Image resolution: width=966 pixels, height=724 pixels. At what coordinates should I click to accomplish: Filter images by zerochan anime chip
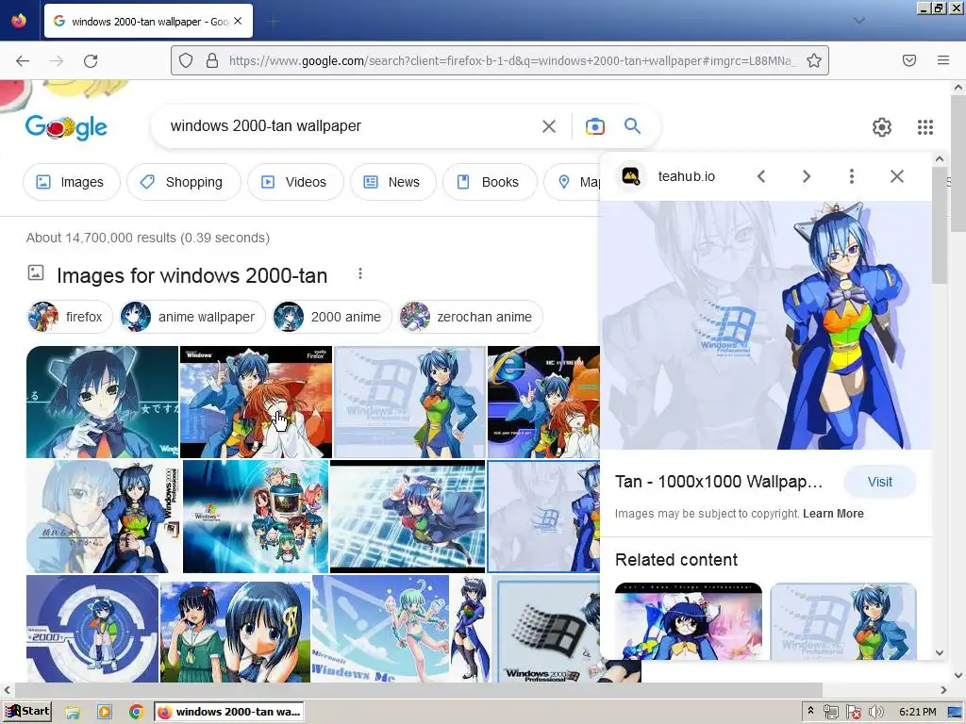pos(470,317)
